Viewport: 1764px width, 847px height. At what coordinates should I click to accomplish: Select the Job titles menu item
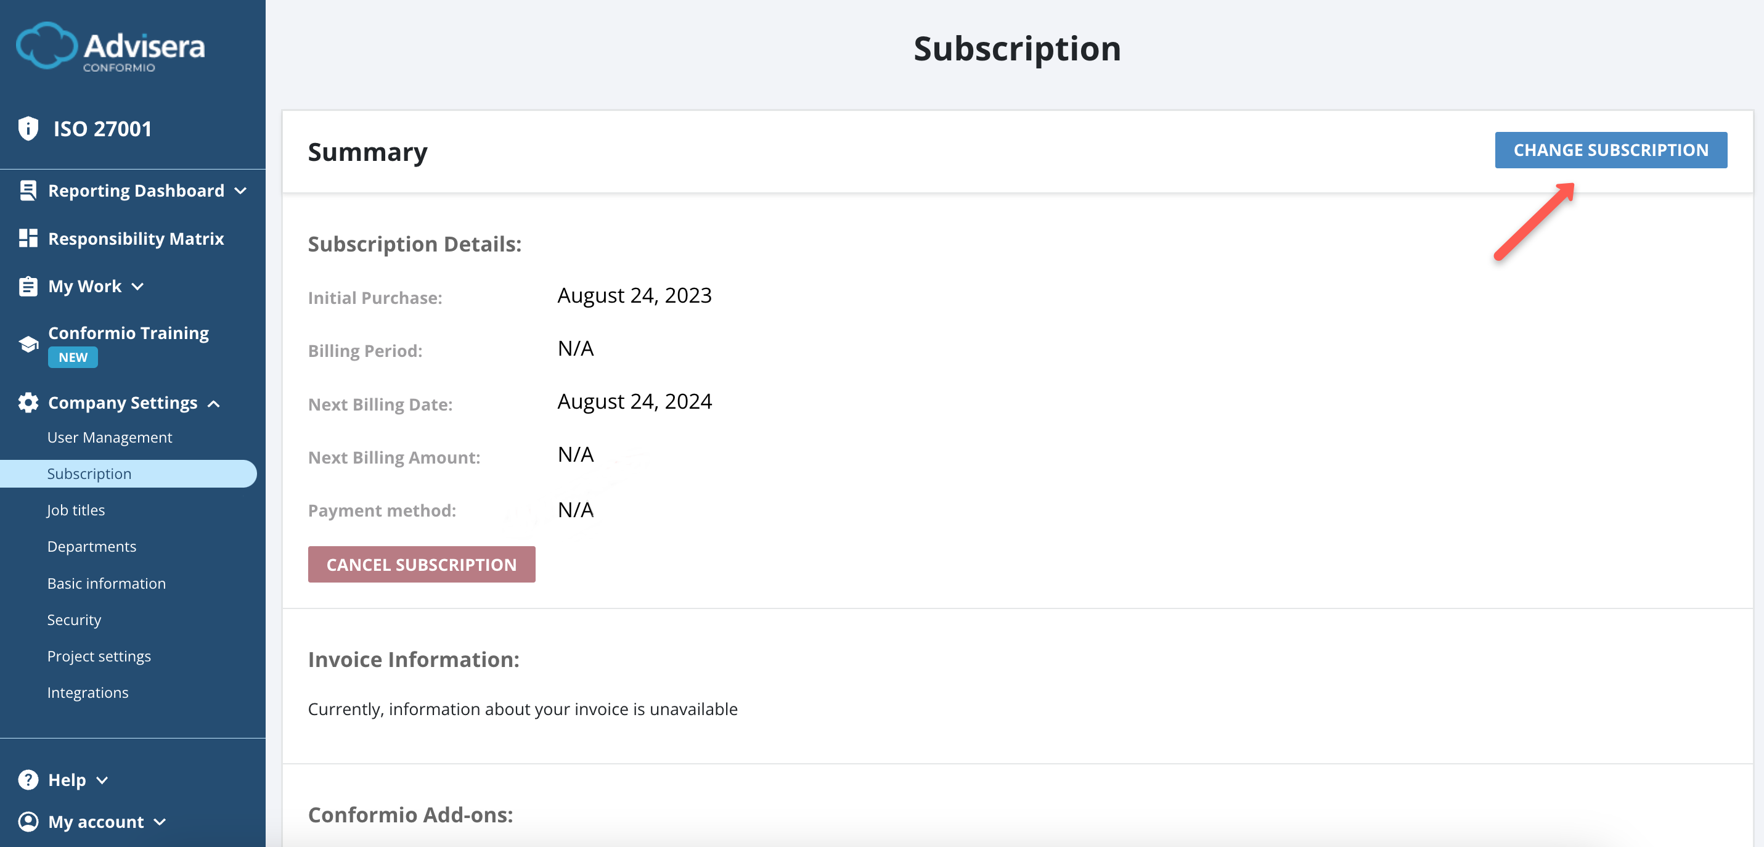click(x=75, y=509)
